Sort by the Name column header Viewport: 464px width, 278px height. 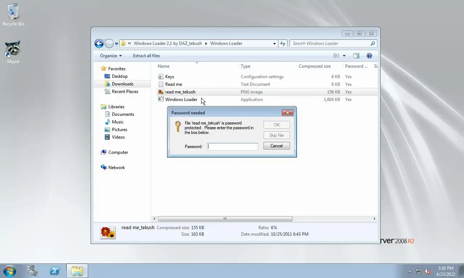197,66
